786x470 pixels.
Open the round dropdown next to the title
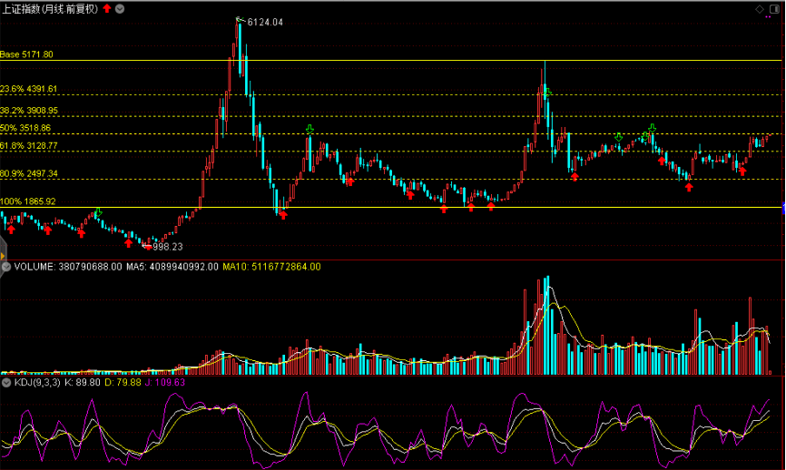click(x=122, y=8)
